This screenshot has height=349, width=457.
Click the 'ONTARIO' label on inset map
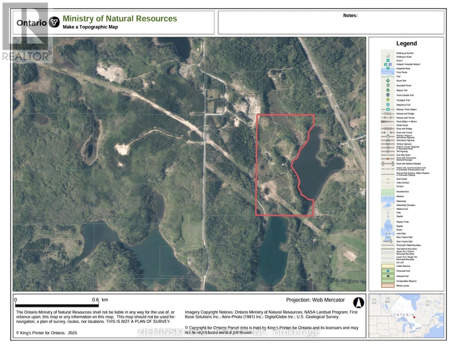click(x=403, y=315)
